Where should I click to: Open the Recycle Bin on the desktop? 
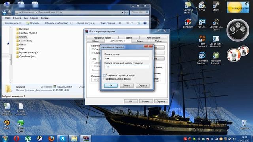(x=244, y=124)
